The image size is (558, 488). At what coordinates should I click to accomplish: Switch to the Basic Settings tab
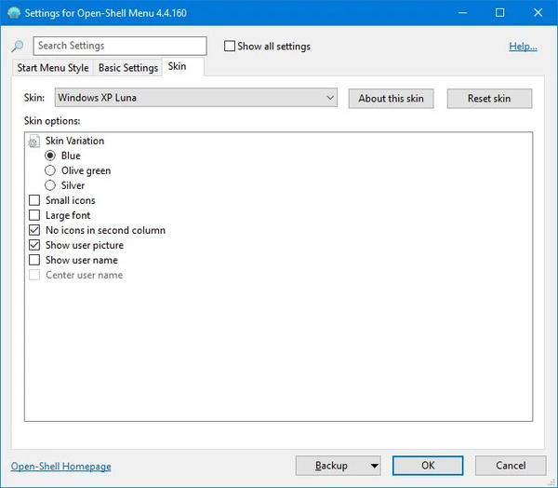(128, 68)
